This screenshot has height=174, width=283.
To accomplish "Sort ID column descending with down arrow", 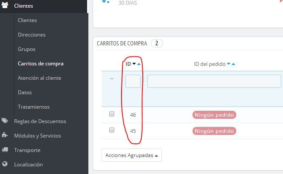I will 134,64.
